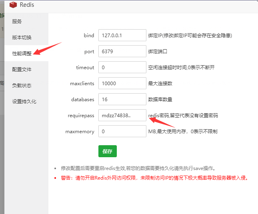The image size is (258, 214).
Task: Click the bind label text
Action: (x=89, y=35)
